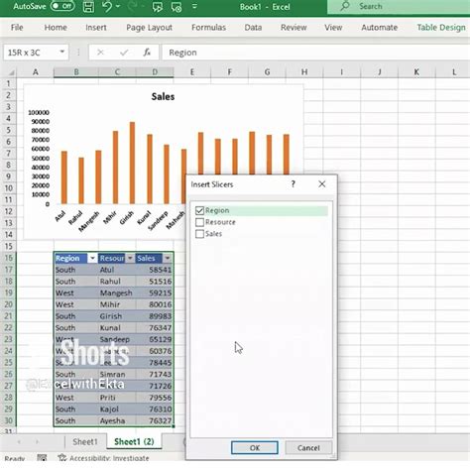Image resolution: width=470 pixels, height=470 pixels.
Task: Click the previous sheet navigation arrow
Action: click(x=19, y=442)
